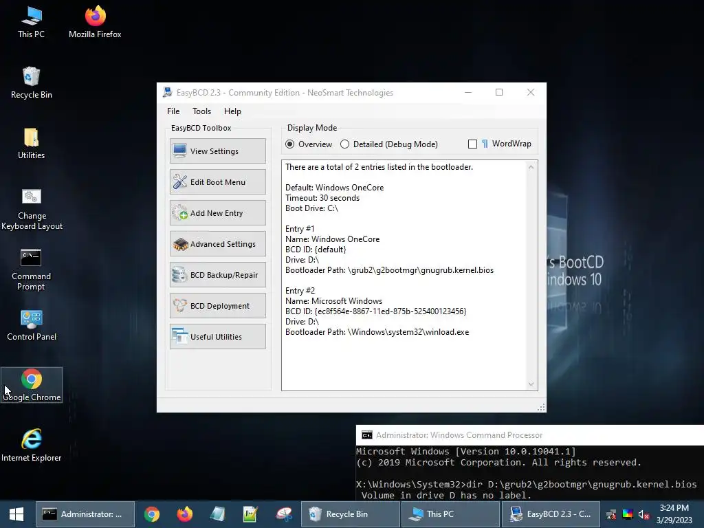The width and height of the screenshot is (704, 528).
Task: Click EasyBCD 2.3 taskbar button
Action: pyautogui.click(x=551, y=514)
